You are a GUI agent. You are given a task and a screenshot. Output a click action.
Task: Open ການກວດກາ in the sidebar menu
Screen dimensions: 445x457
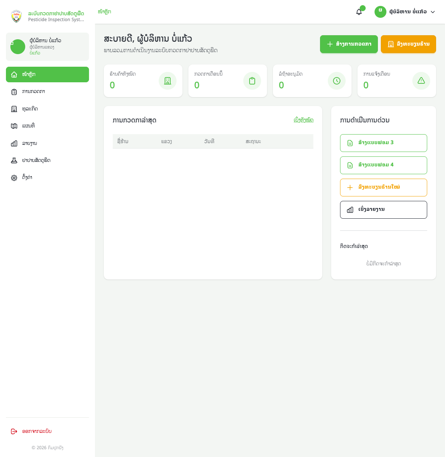pyautogui.click(x=33, y=92)
